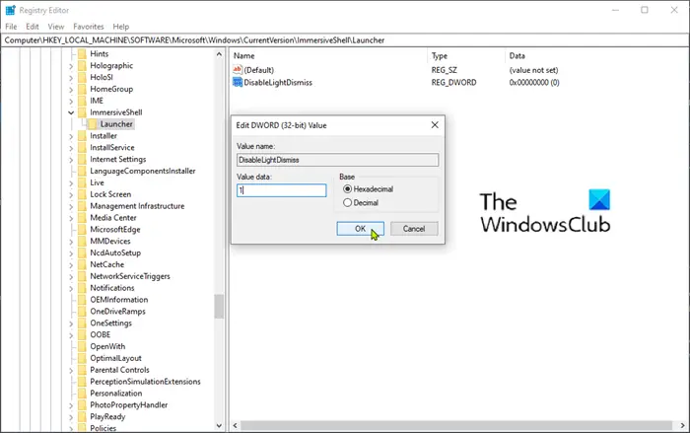The image size is (690, 433).
Task: Expand the IME tree node
Action: (x=71, y=101)
